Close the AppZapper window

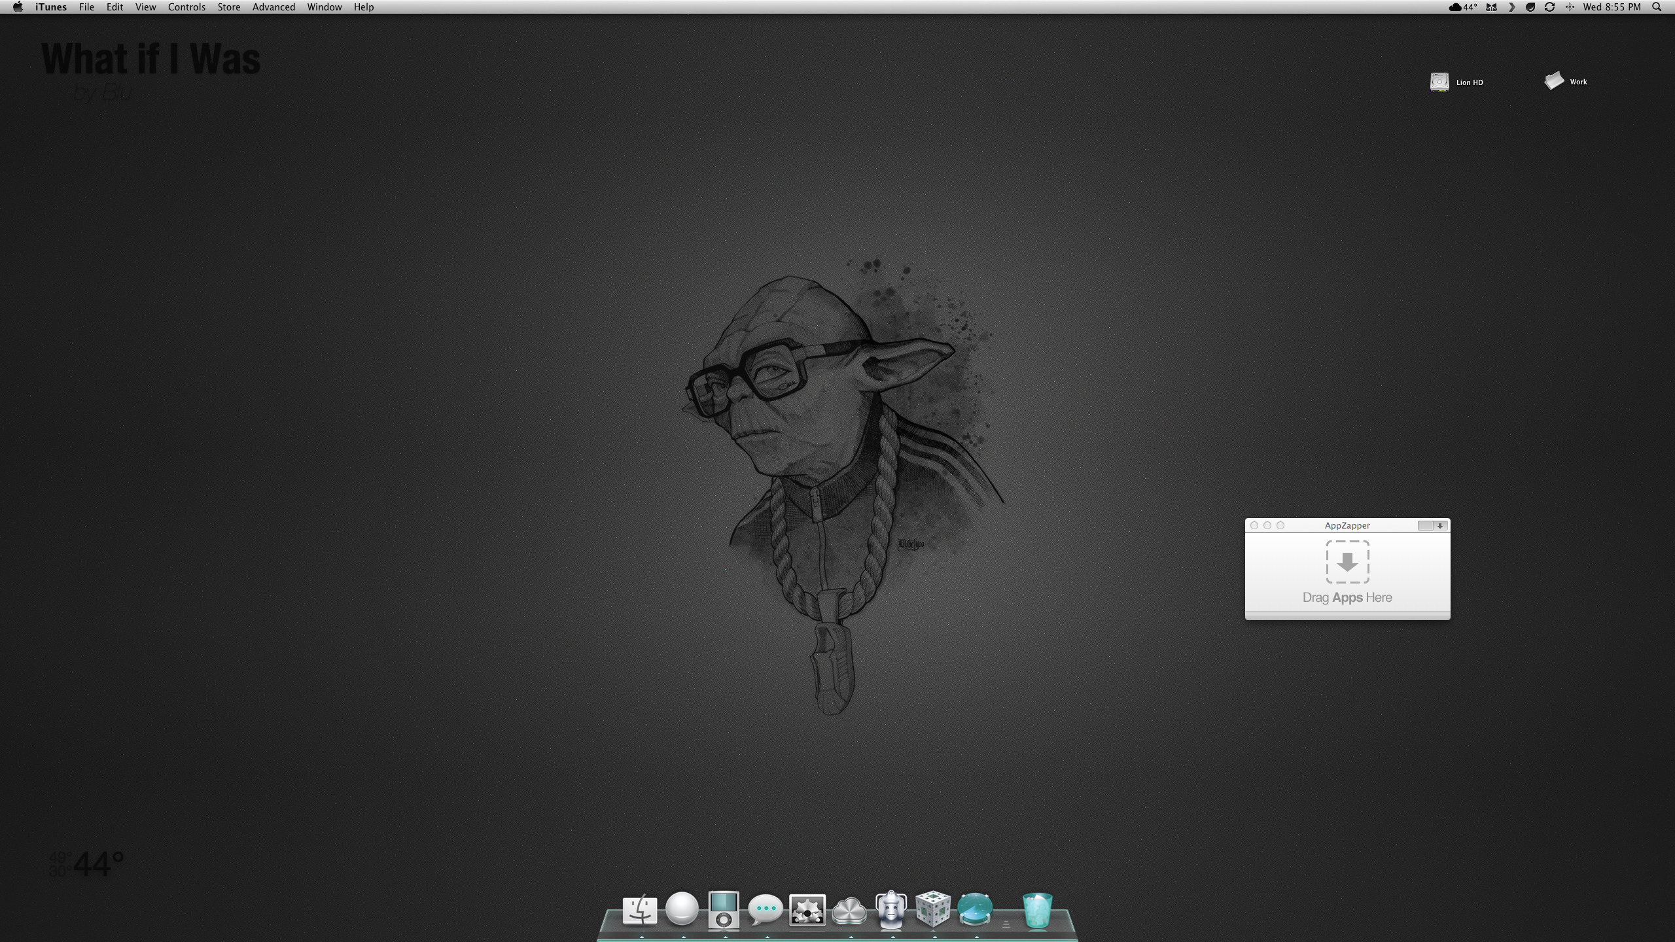point(1254,525)
